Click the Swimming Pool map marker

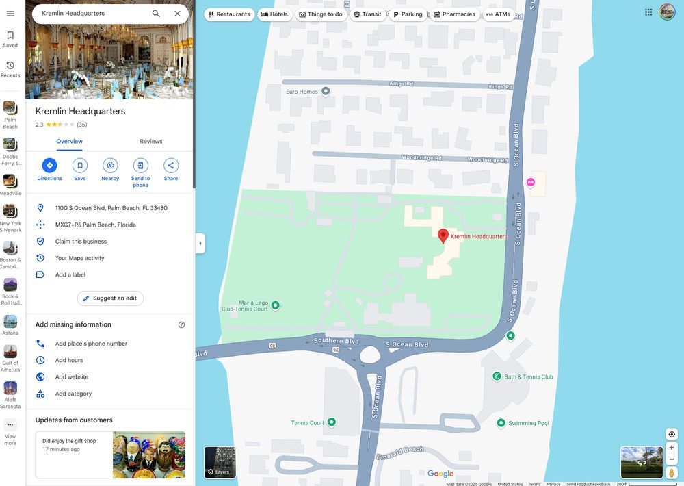[x=501, y=423]
